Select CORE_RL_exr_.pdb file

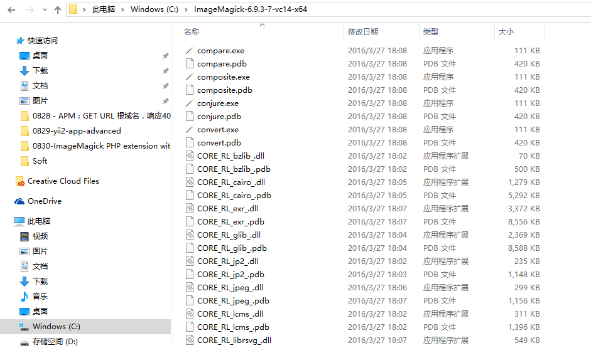point(230,222)
